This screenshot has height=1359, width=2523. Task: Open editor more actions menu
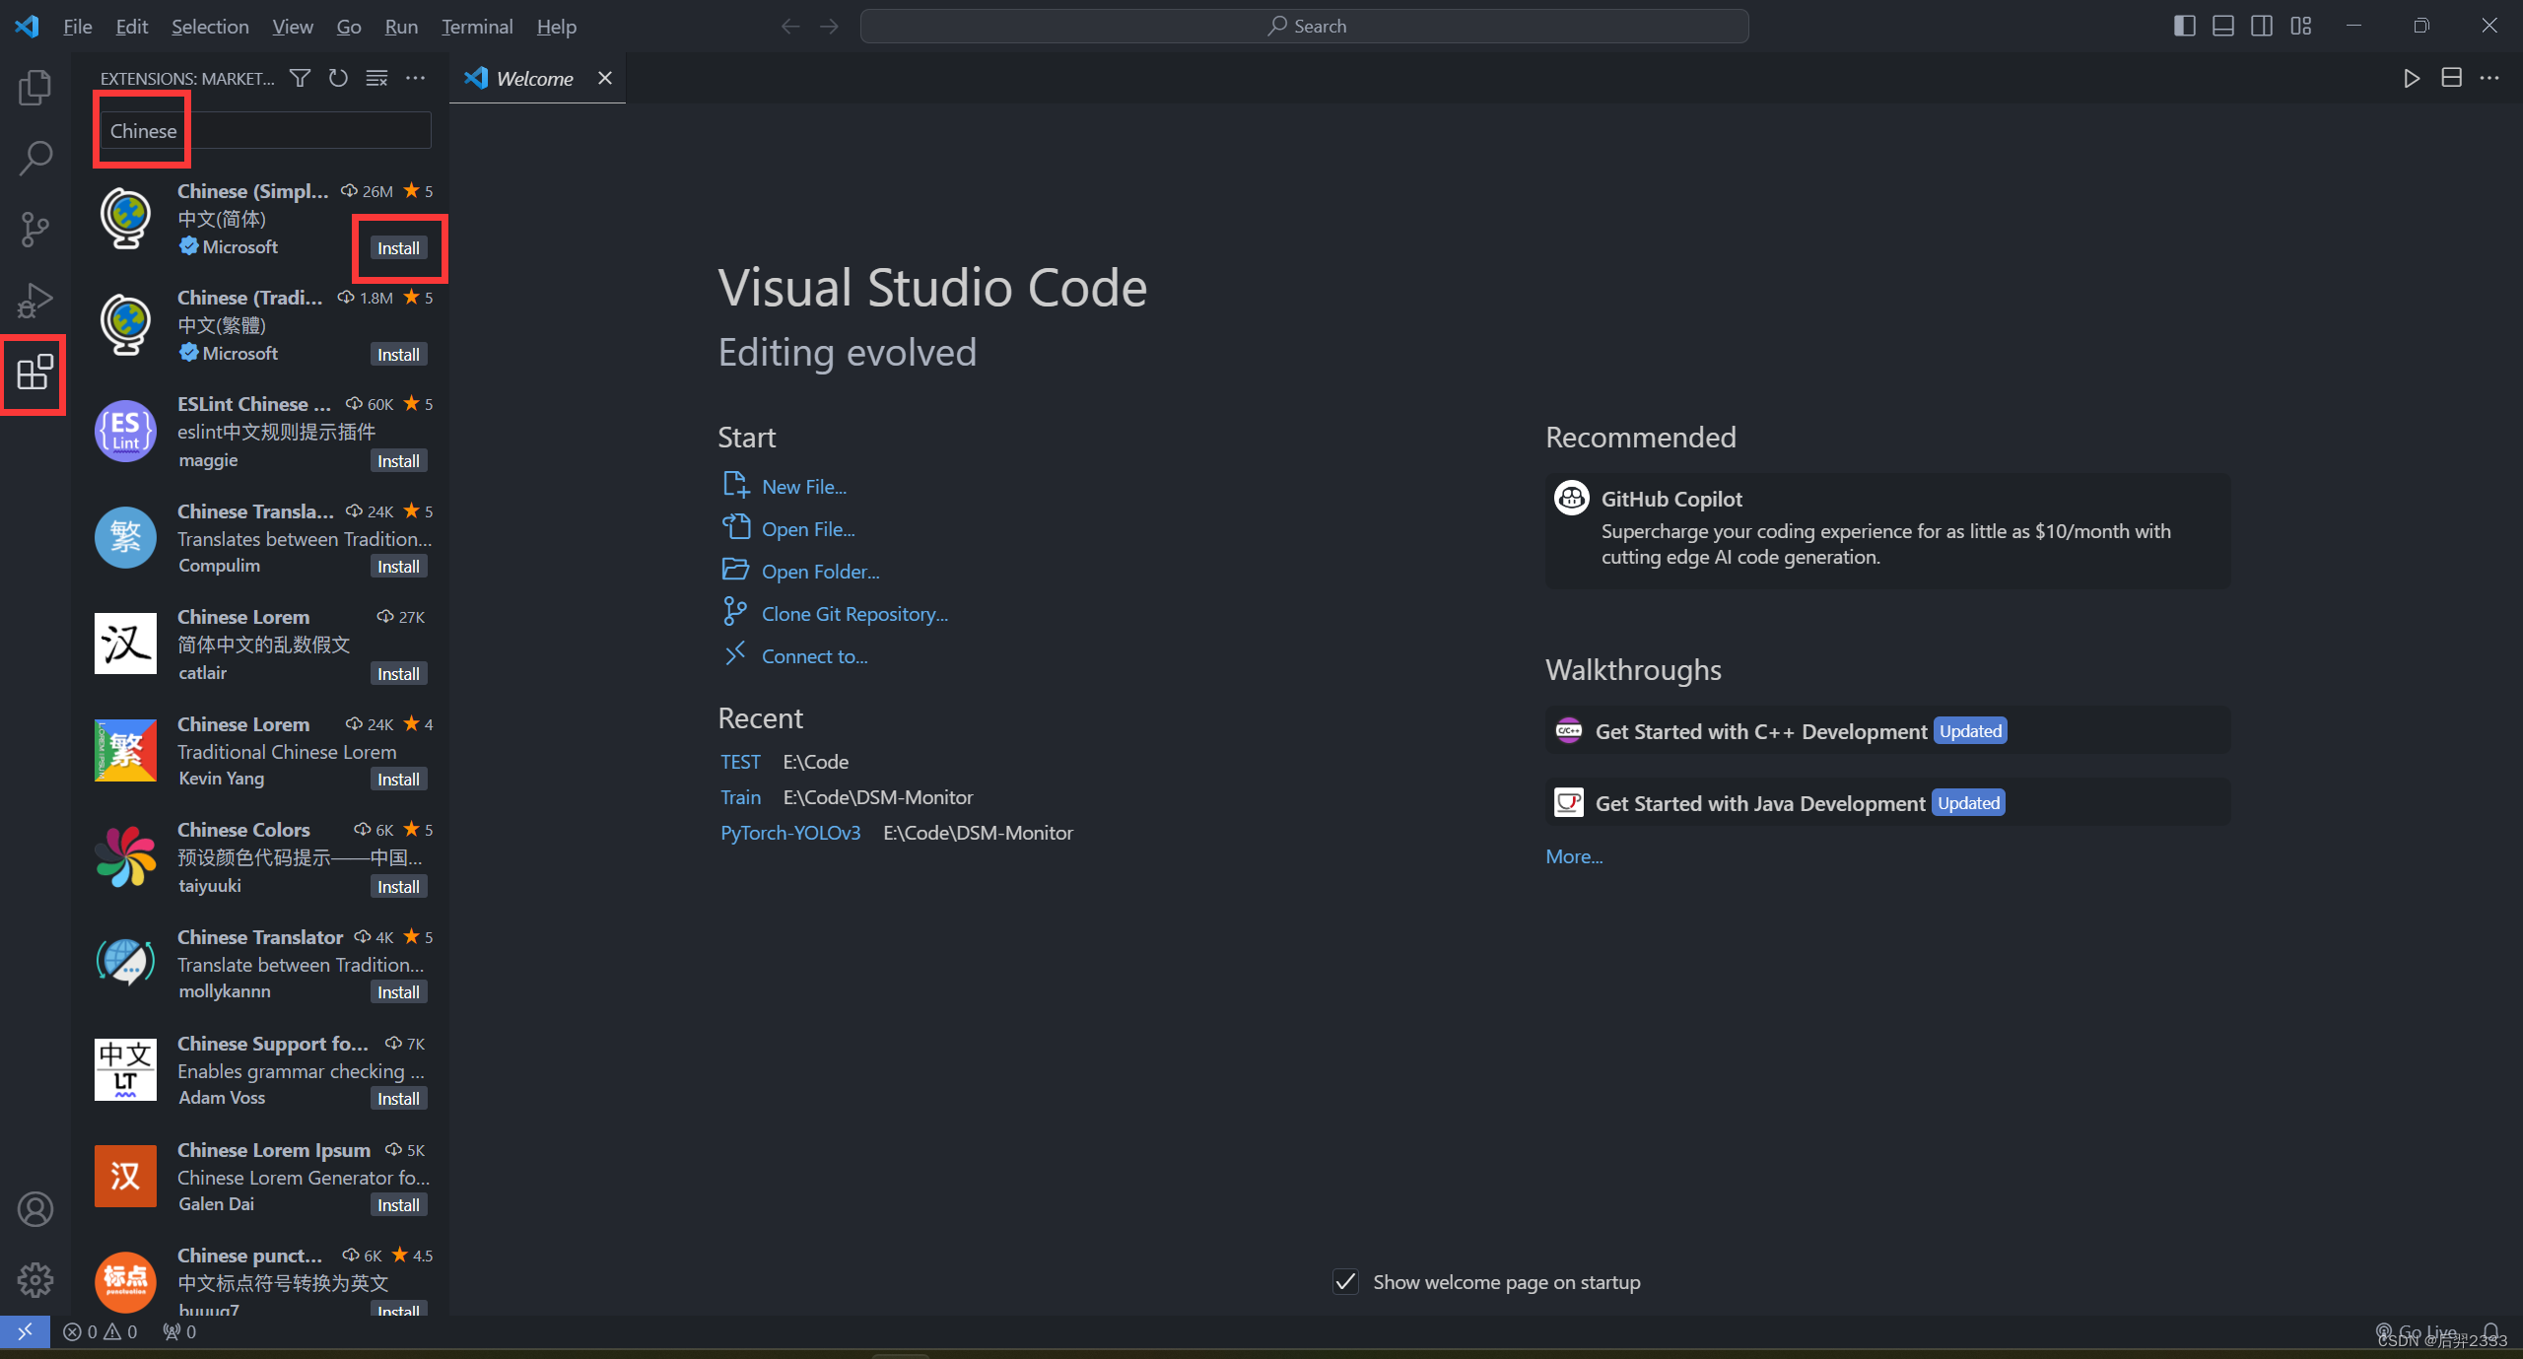[x=2489, y=78]
